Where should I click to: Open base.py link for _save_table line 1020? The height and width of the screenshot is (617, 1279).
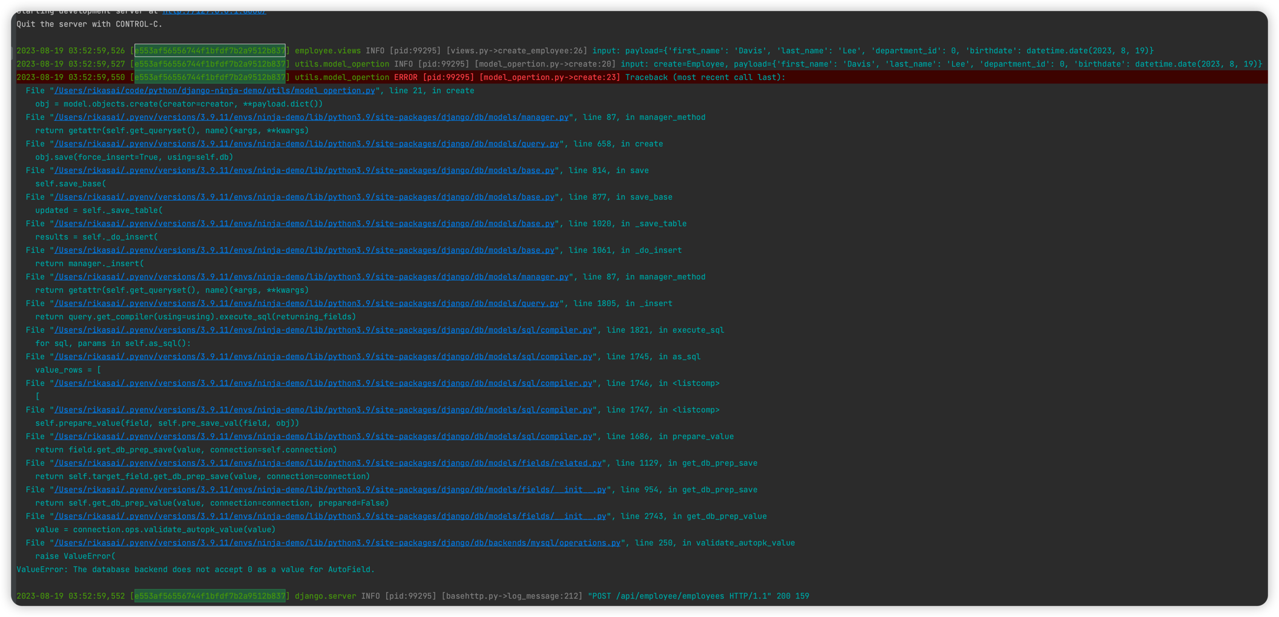(x=304, y=224)
